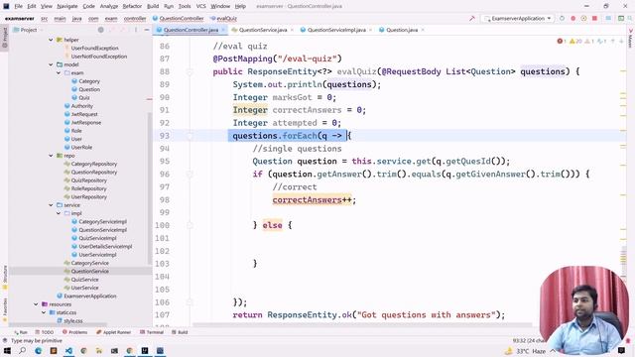Click the Rerun application icon in toolbar
The image size is (635, 357).
563,19
